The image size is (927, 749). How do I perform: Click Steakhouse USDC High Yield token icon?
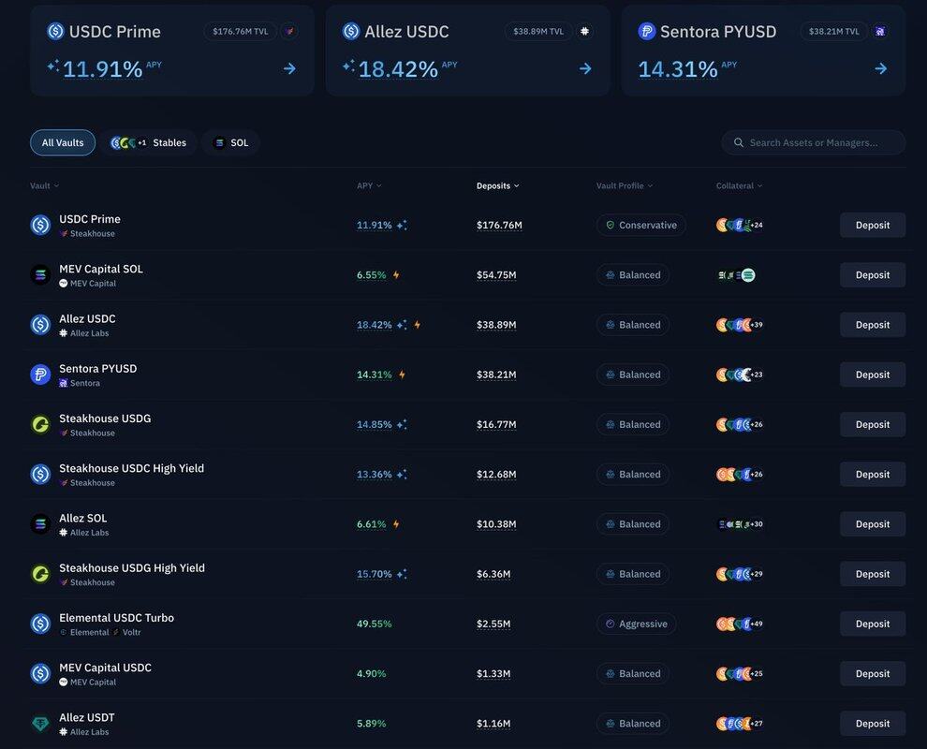point(40,474)
